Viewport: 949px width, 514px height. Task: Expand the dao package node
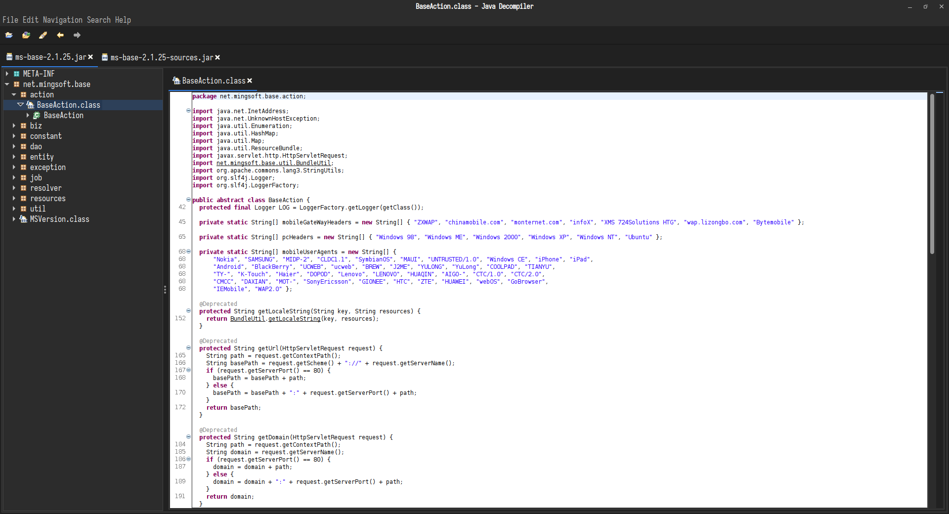click(x=14, y=146)
